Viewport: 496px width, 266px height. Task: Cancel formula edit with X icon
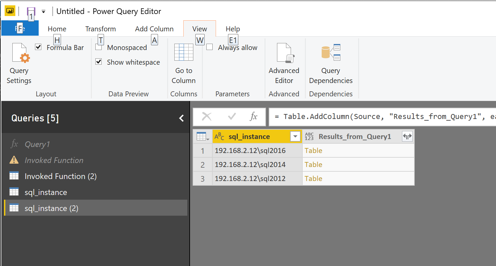[x=207, y=117]
